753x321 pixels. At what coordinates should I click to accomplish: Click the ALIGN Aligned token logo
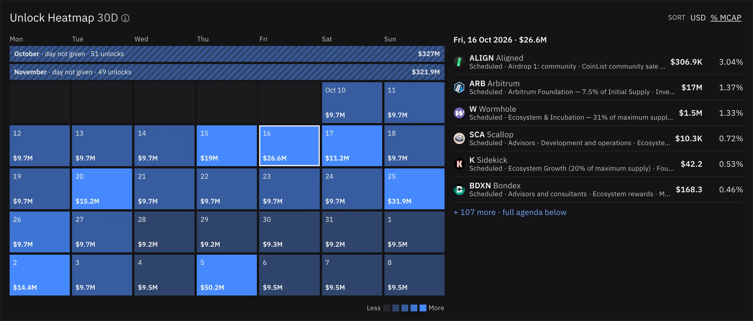tap(459, 62)
